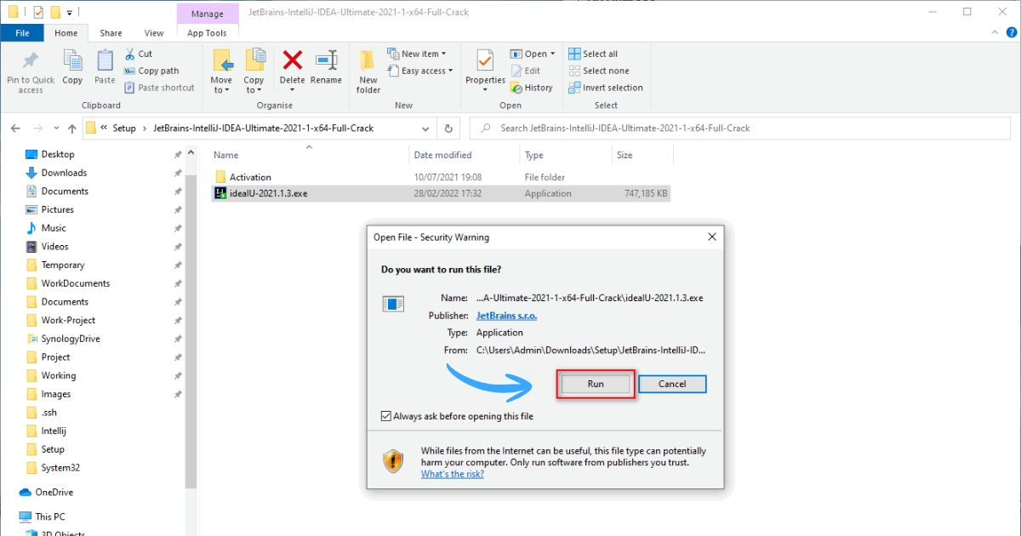The image size is (1021, 536).
Task: Open the App Tools tab
Action: click(x=208, y=33)
